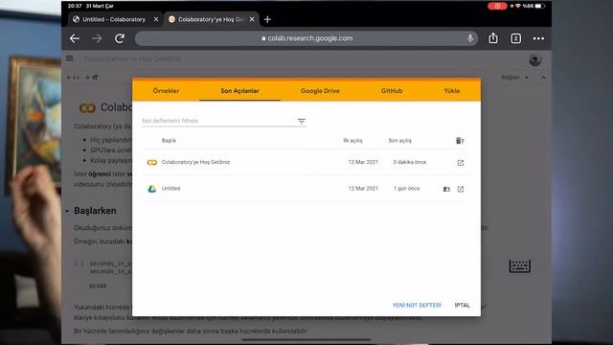The height and width of the screenshot is (345, 613).
Task: Open the Colaboratory'ye Hoş Geldiniz notebook
Action: coord(195,162)
